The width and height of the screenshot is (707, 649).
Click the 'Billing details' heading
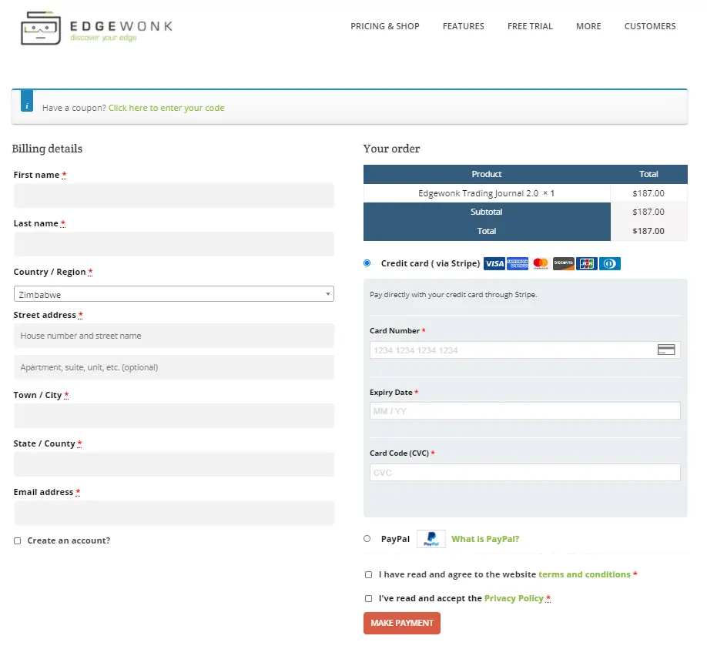point(47,149)
